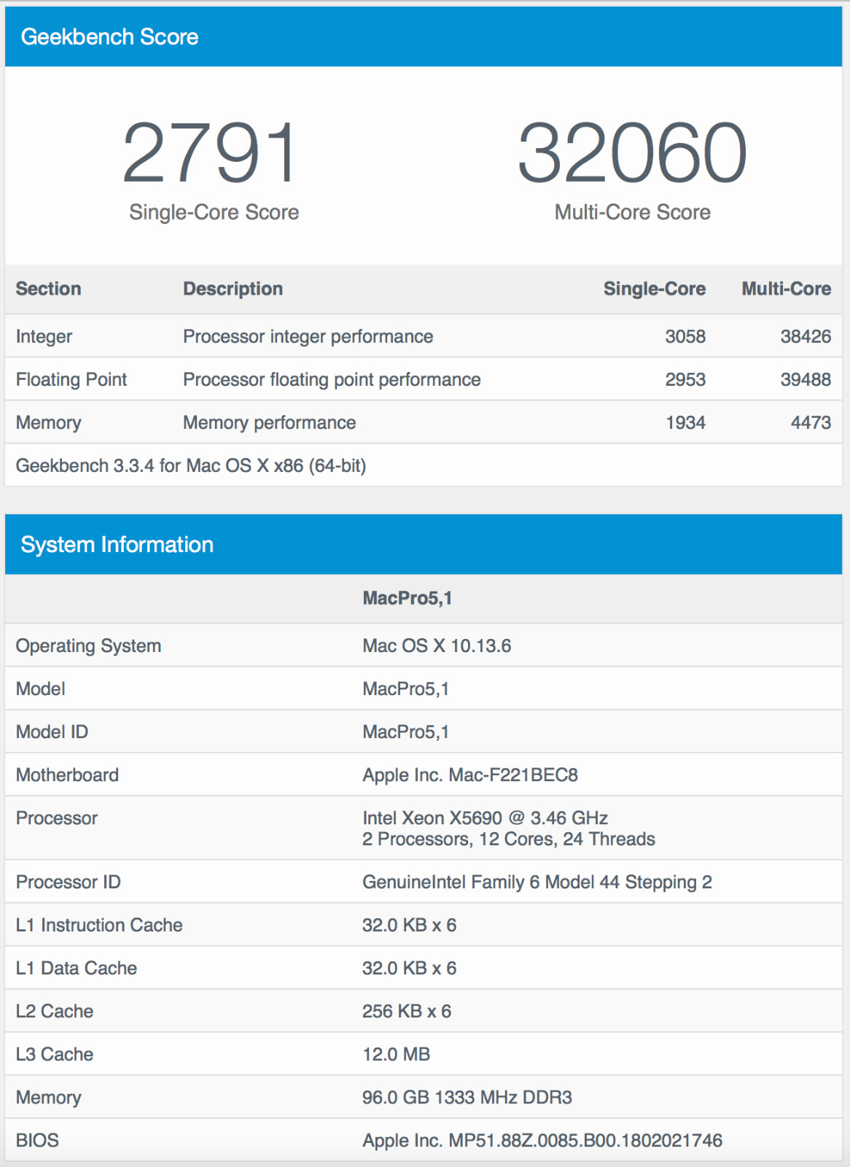Viewport: 850px width, 1167px height.
Task: Select the 'Multi-Core Score' label
Action: coord(633,212)
